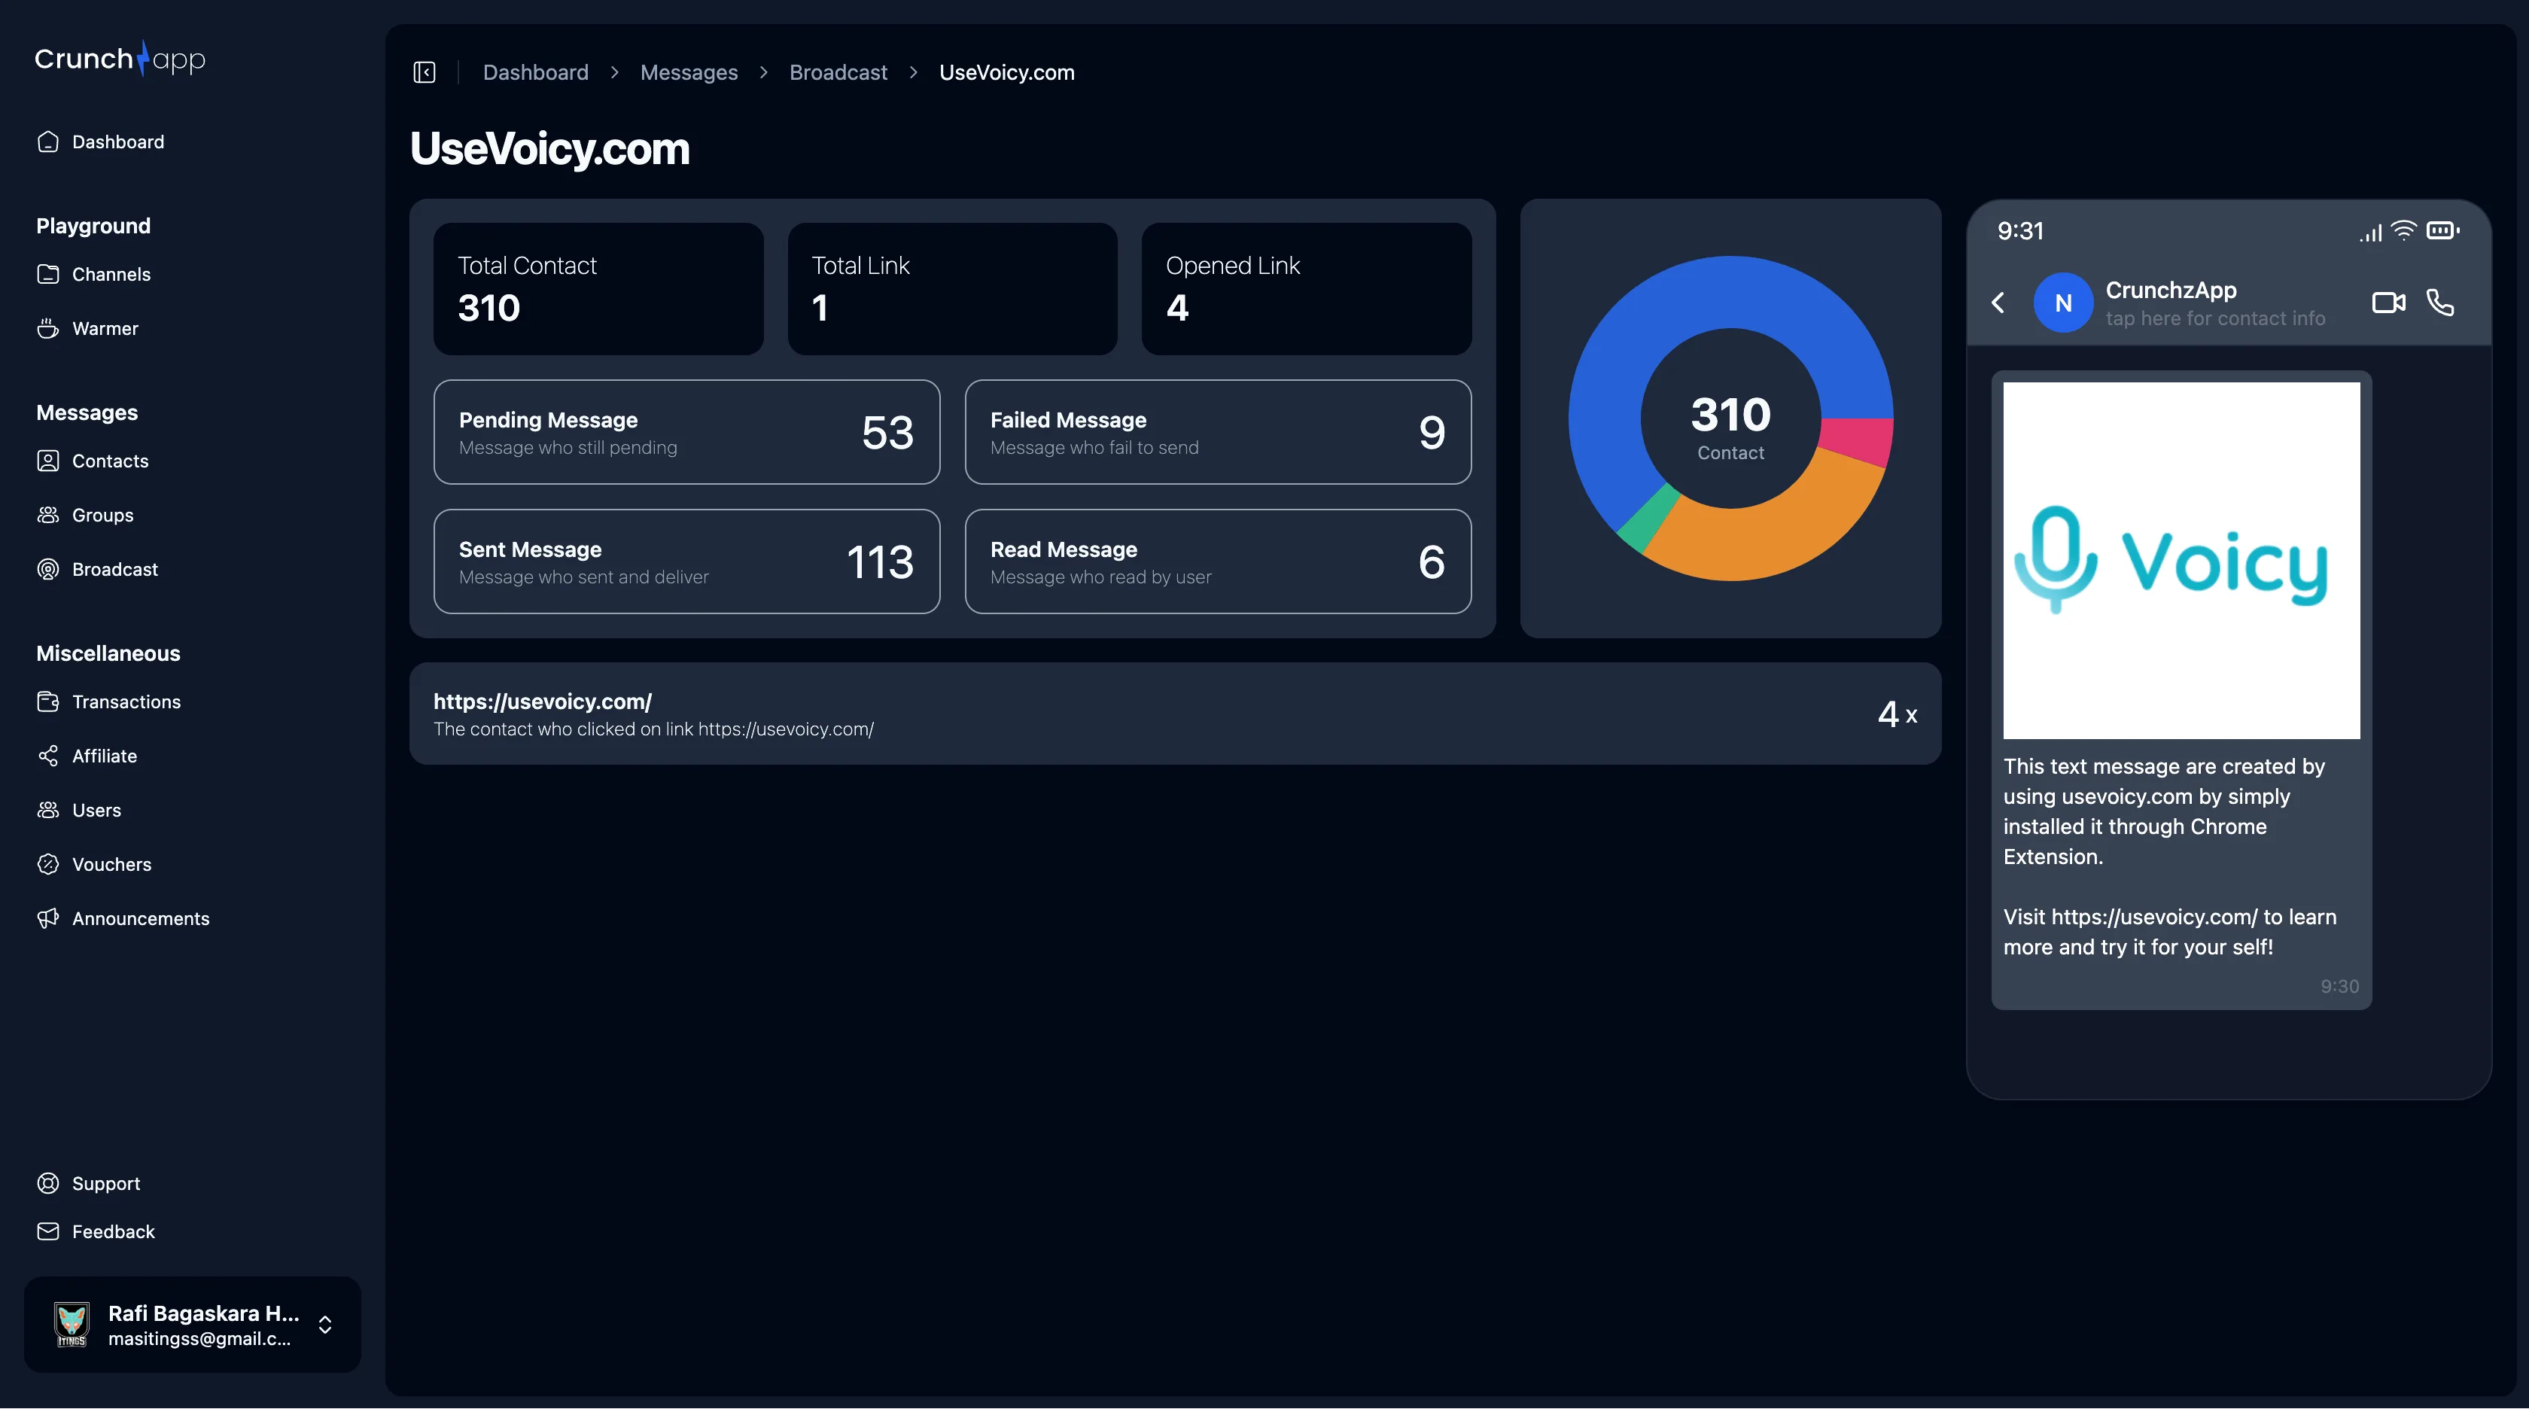Click the Pending Message card
The height and width of the screenshot is (1409, 2529).
[686, 432]
